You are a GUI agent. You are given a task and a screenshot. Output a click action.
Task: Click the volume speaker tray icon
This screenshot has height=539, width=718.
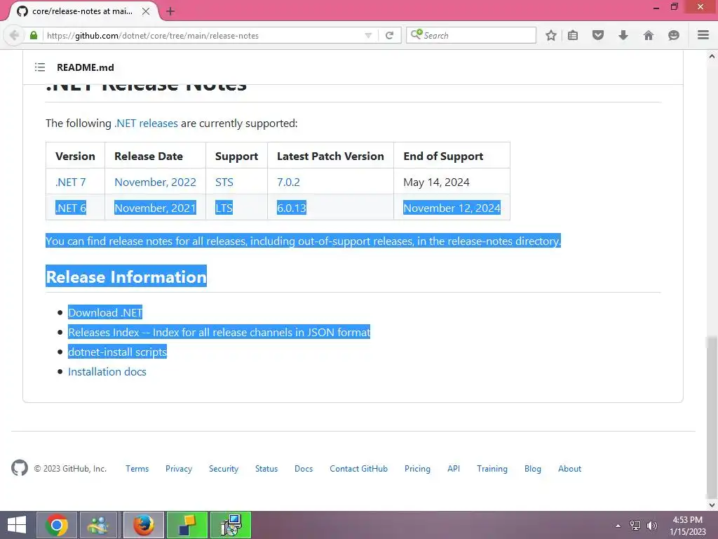point(651,526)
